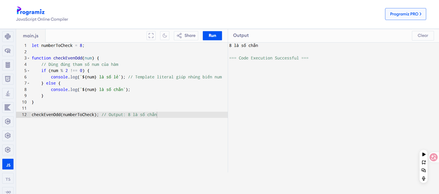
Task: Open the R language compiler icon
Action: coord(8,51)
